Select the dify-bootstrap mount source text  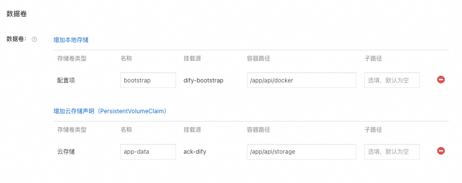[203, 81]
